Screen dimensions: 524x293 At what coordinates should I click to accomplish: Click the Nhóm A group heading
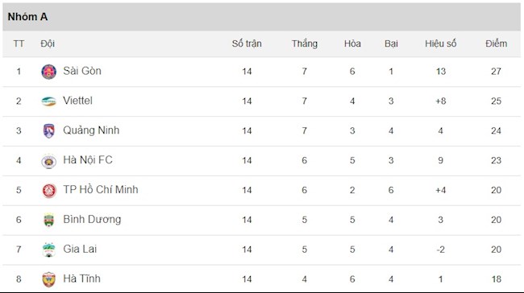coord(27,17)
